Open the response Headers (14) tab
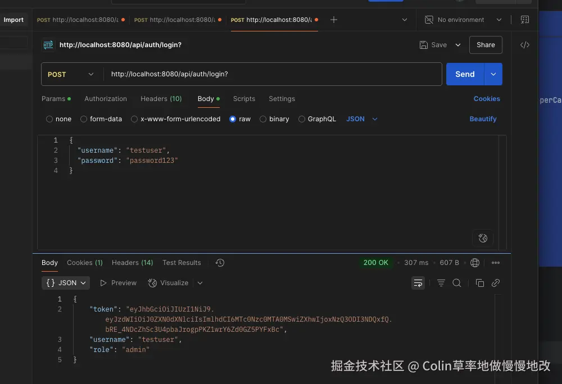This screenshot has width=562, height=384. (x=132, y=263)
